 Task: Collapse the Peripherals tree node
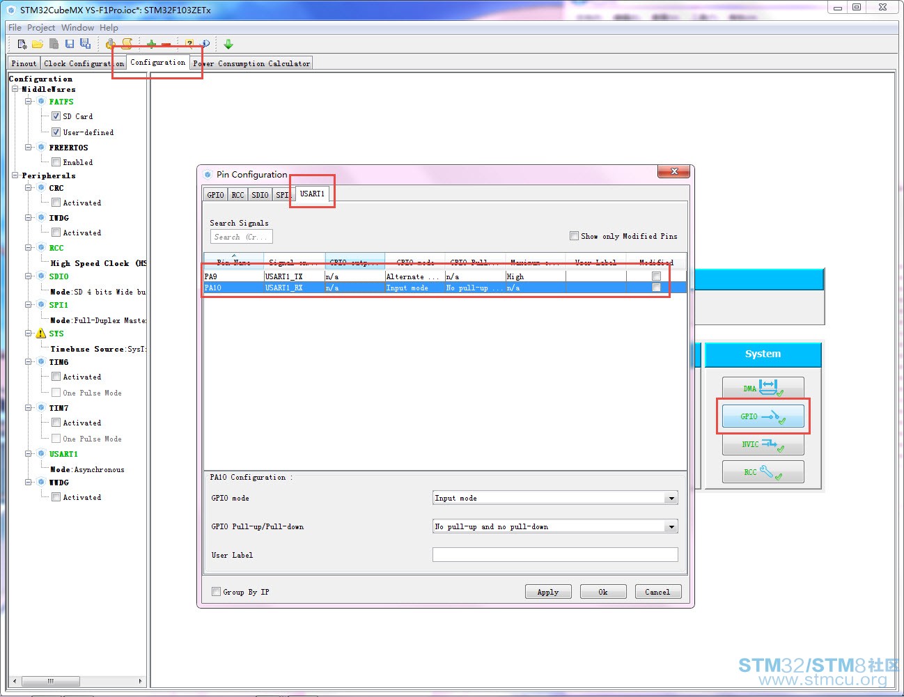point(15,175)
